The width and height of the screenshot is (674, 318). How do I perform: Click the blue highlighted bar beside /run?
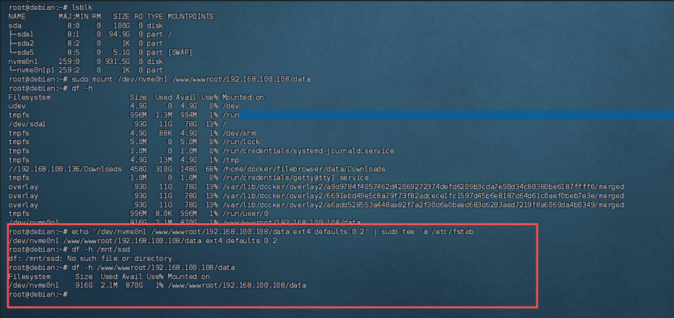(461, 115)
